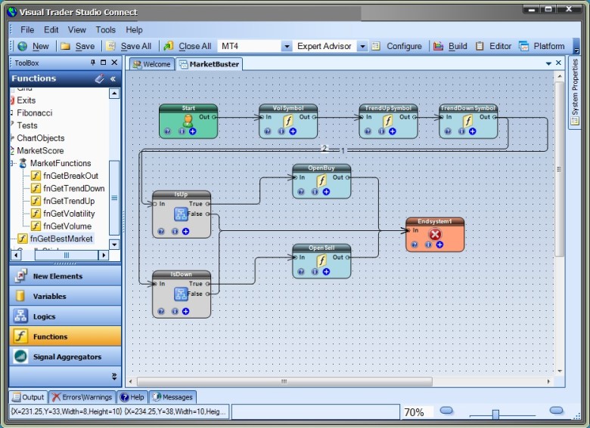This screenshot has width=590, height=428.
Task: Open the MT4 platform dropdown
Action: 286,46
